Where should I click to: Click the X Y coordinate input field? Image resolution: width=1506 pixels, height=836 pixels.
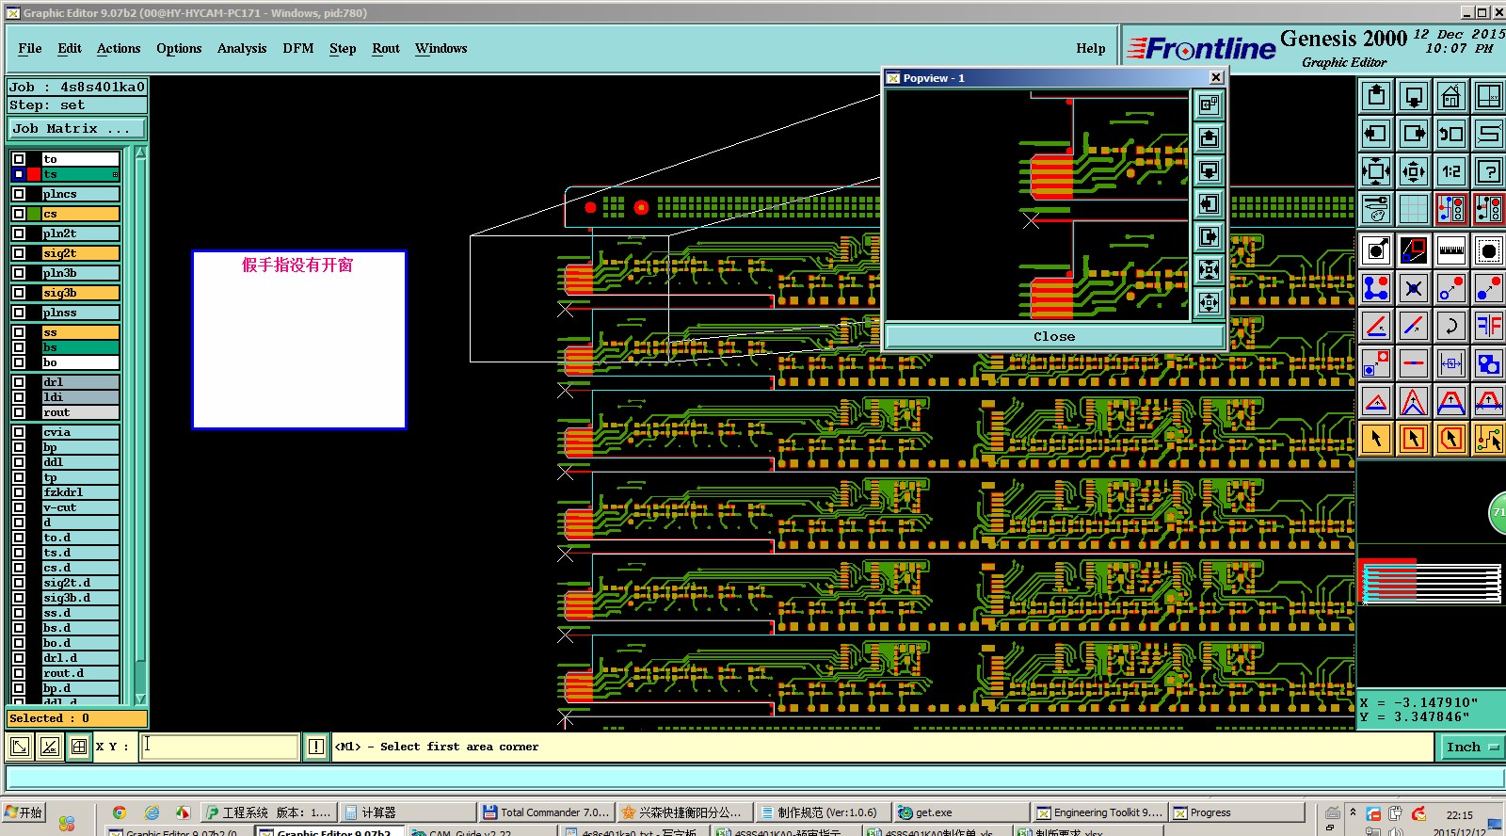(220, 747)
